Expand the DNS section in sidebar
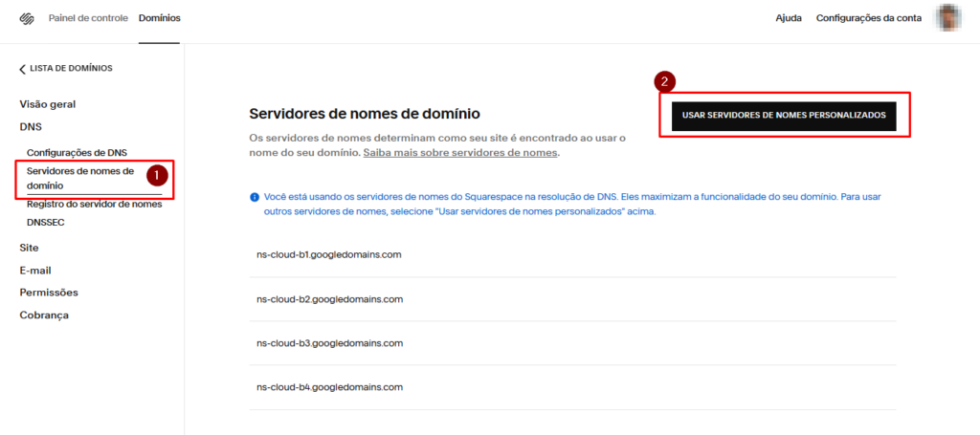Screen dimensions: 980x435 (x=31, y=126)
